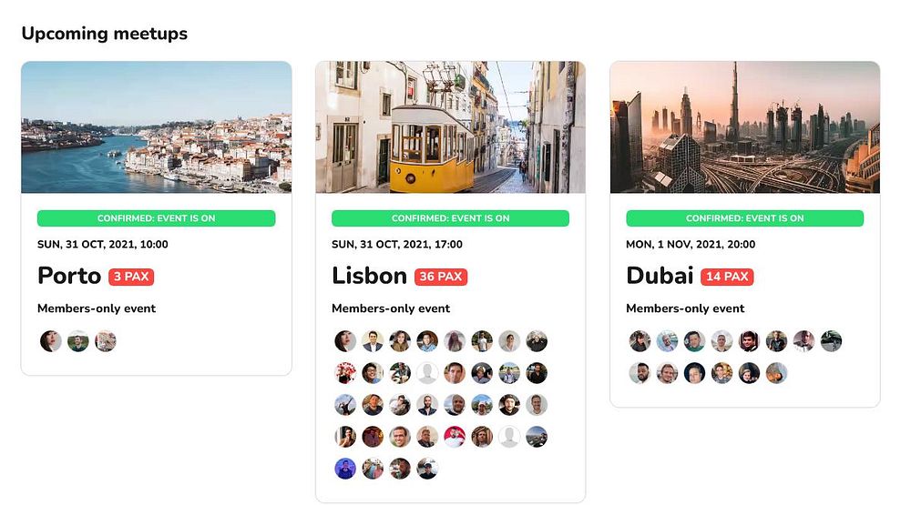Select last avatar in Dubai's second row
The height and width of the screenshot is (505, 911).
click(776, 373)
